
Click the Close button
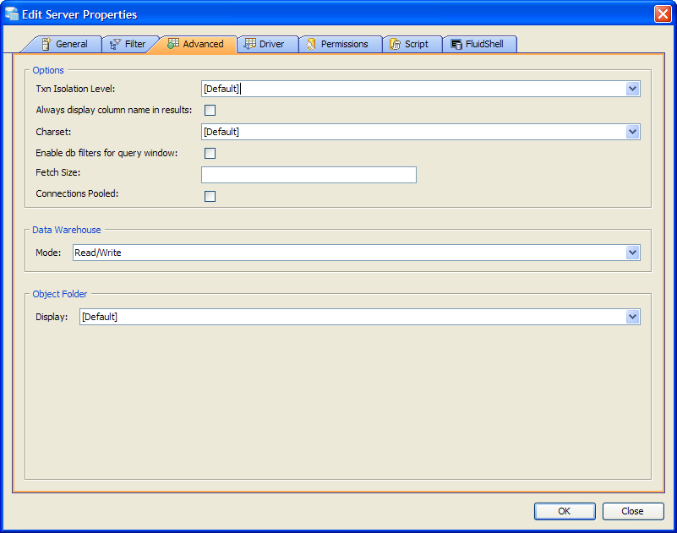(633, 511)
